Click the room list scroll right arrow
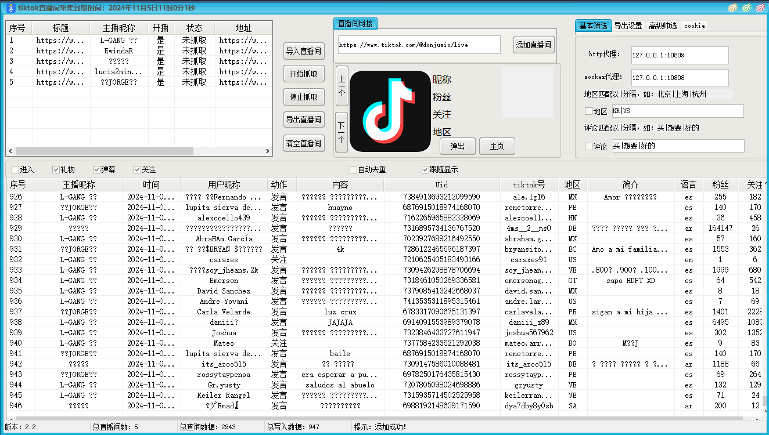The image size is (769, 435). [268, 151]
